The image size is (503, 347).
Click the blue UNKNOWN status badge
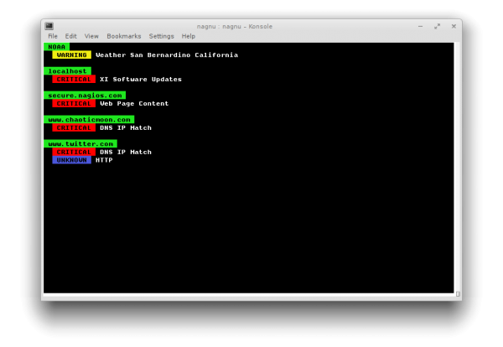click(72, 159)
